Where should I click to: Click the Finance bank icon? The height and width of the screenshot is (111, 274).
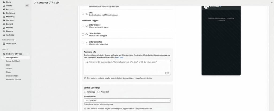pos(4,31)
